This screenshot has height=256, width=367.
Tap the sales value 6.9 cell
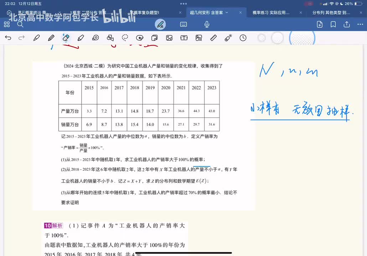tap(89, 124)
